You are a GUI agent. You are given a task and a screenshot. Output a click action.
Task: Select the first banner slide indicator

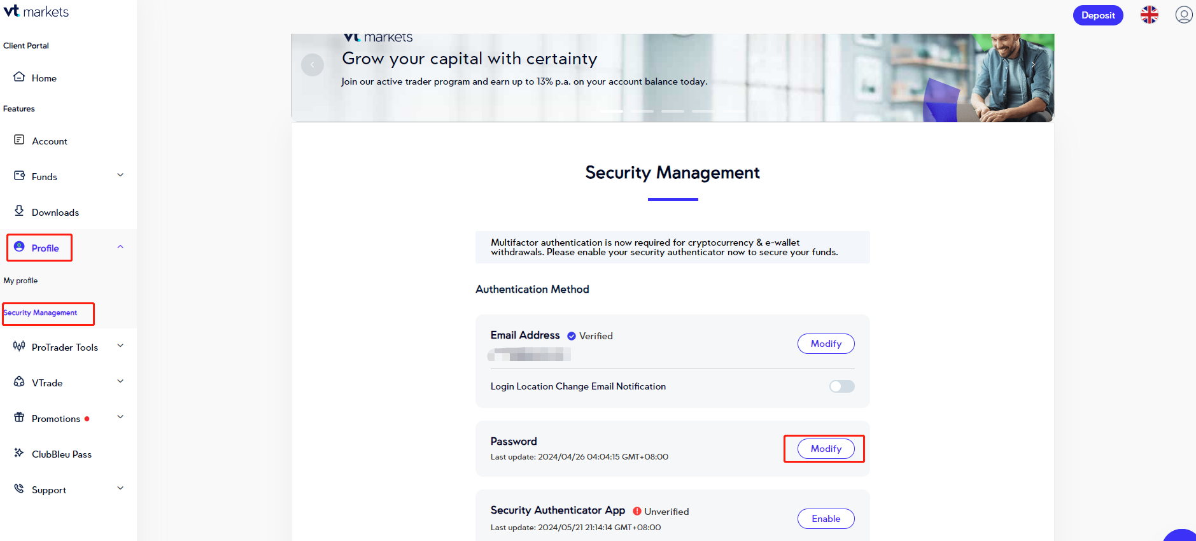coord(612,111)
